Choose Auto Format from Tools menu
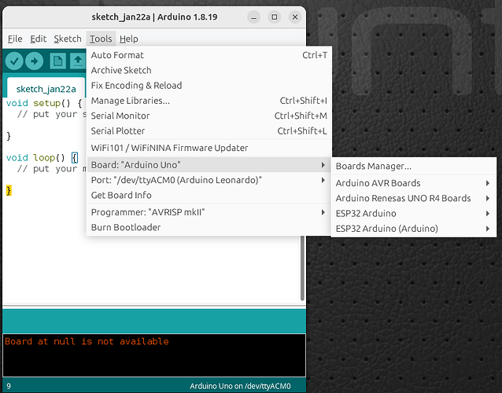502x393 pixels. pyautogui.click(x=209, y=55)
